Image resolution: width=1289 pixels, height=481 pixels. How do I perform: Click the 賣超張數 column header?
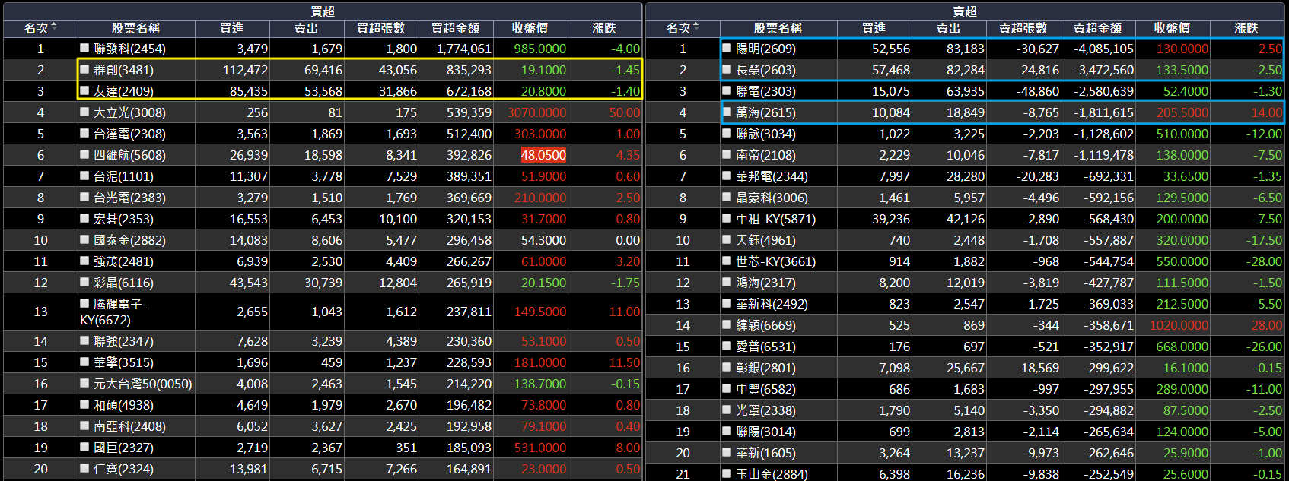(x=1023, y=28)
